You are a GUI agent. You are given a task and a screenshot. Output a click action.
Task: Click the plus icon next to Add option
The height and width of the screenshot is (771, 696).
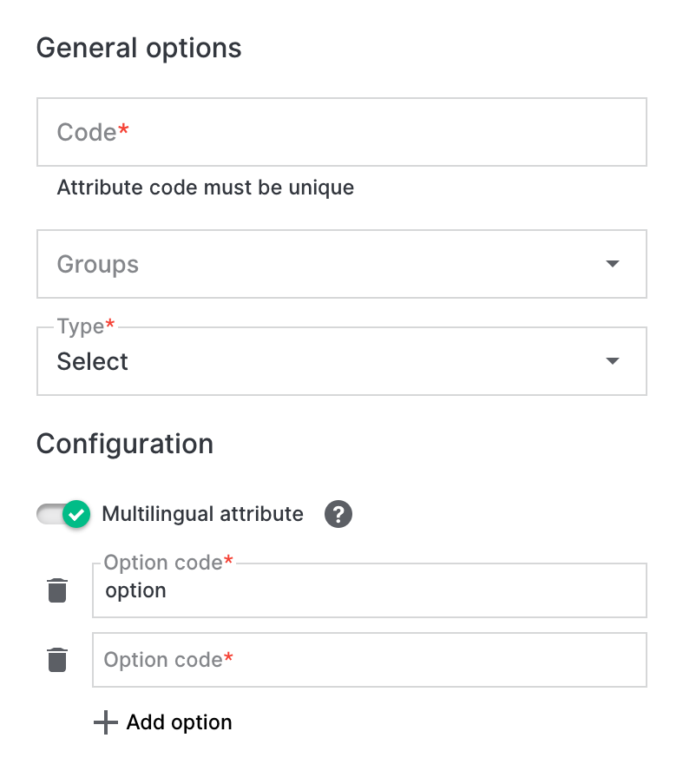104,722
